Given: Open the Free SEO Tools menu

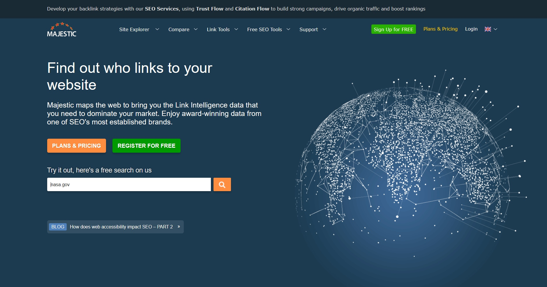Looking at the screenshot, I should 264,29.
